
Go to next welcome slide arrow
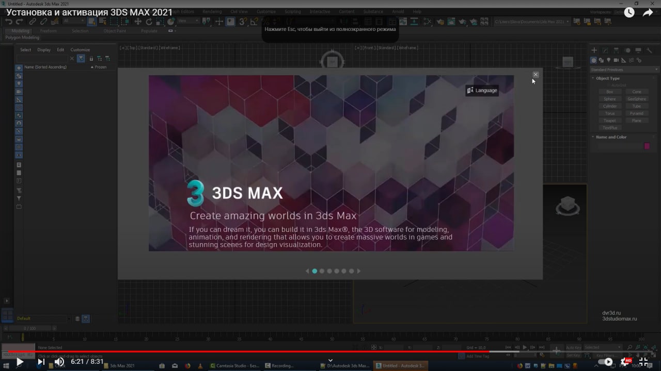tap(359, 271)
